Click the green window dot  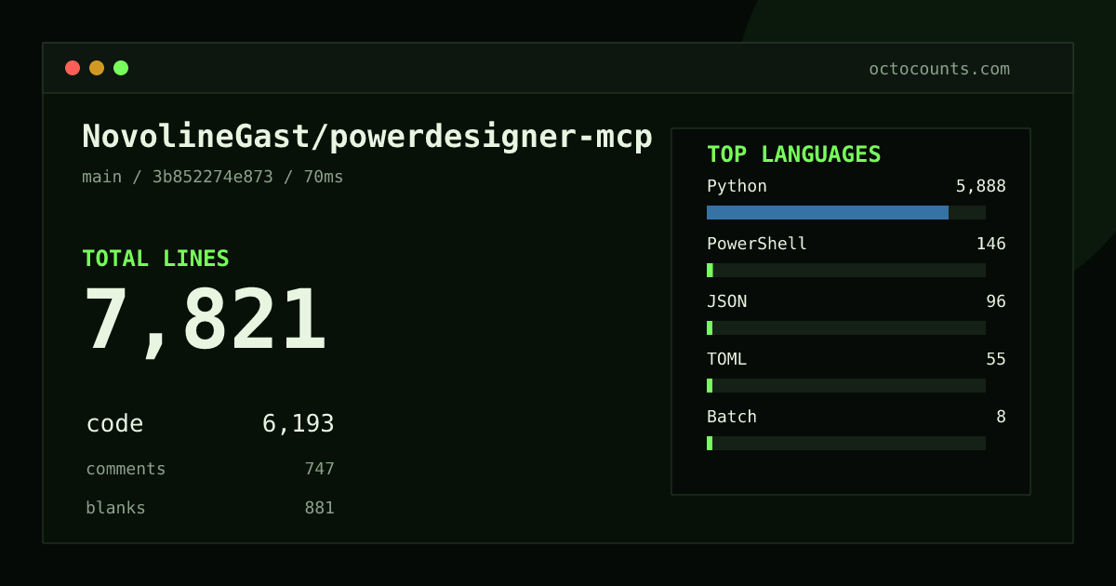tap(121, 68)
